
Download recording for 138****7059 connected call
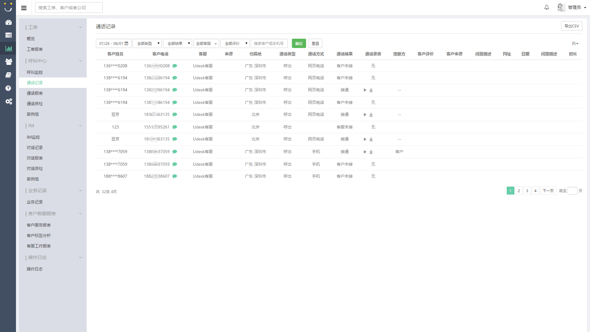coord(371,152)
